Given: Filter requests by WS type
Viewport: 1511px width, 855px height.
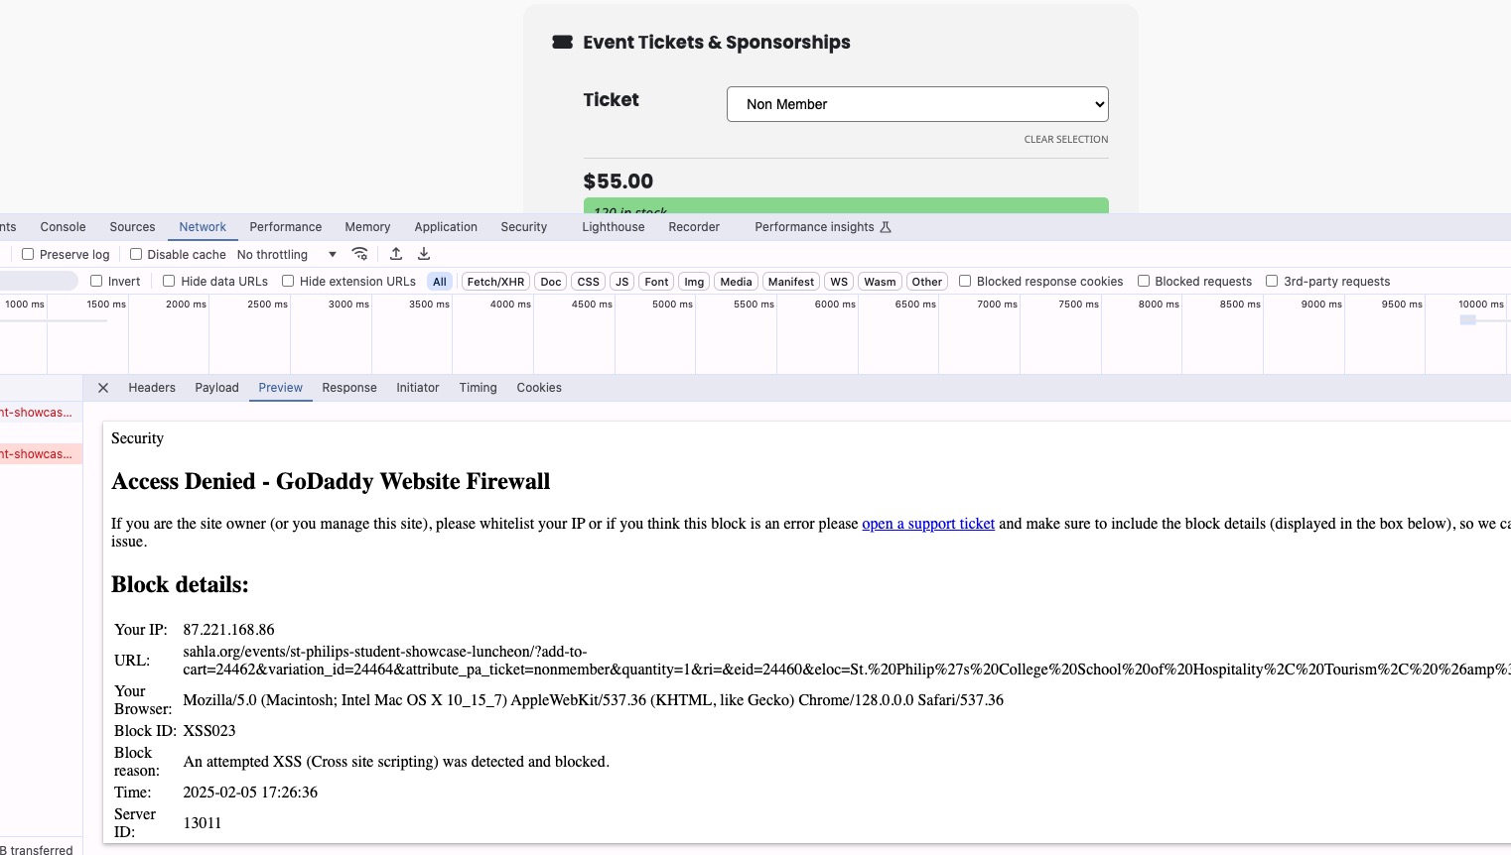Looking at the screenshot, I should pyautogui.click(x=839, y=282).
